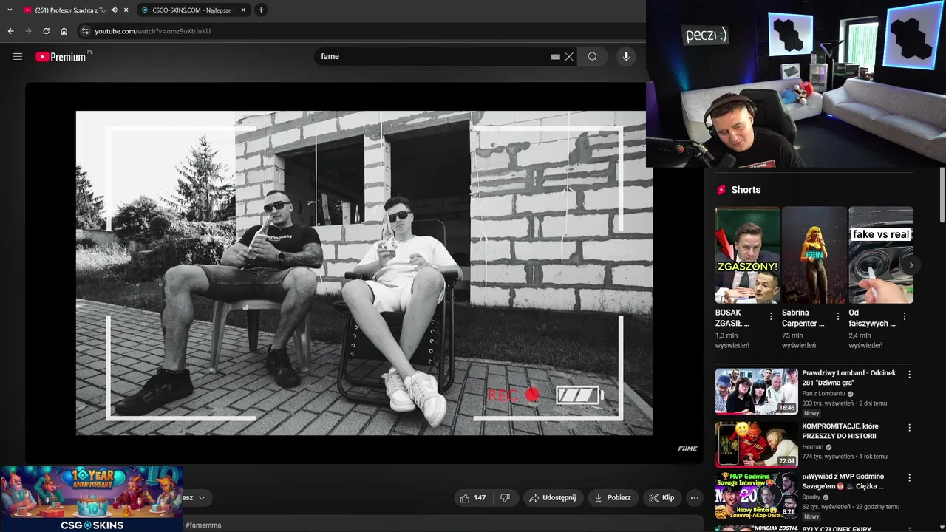View site information icon in address bar
The image size is (946, 532).
tap(85, 31)
